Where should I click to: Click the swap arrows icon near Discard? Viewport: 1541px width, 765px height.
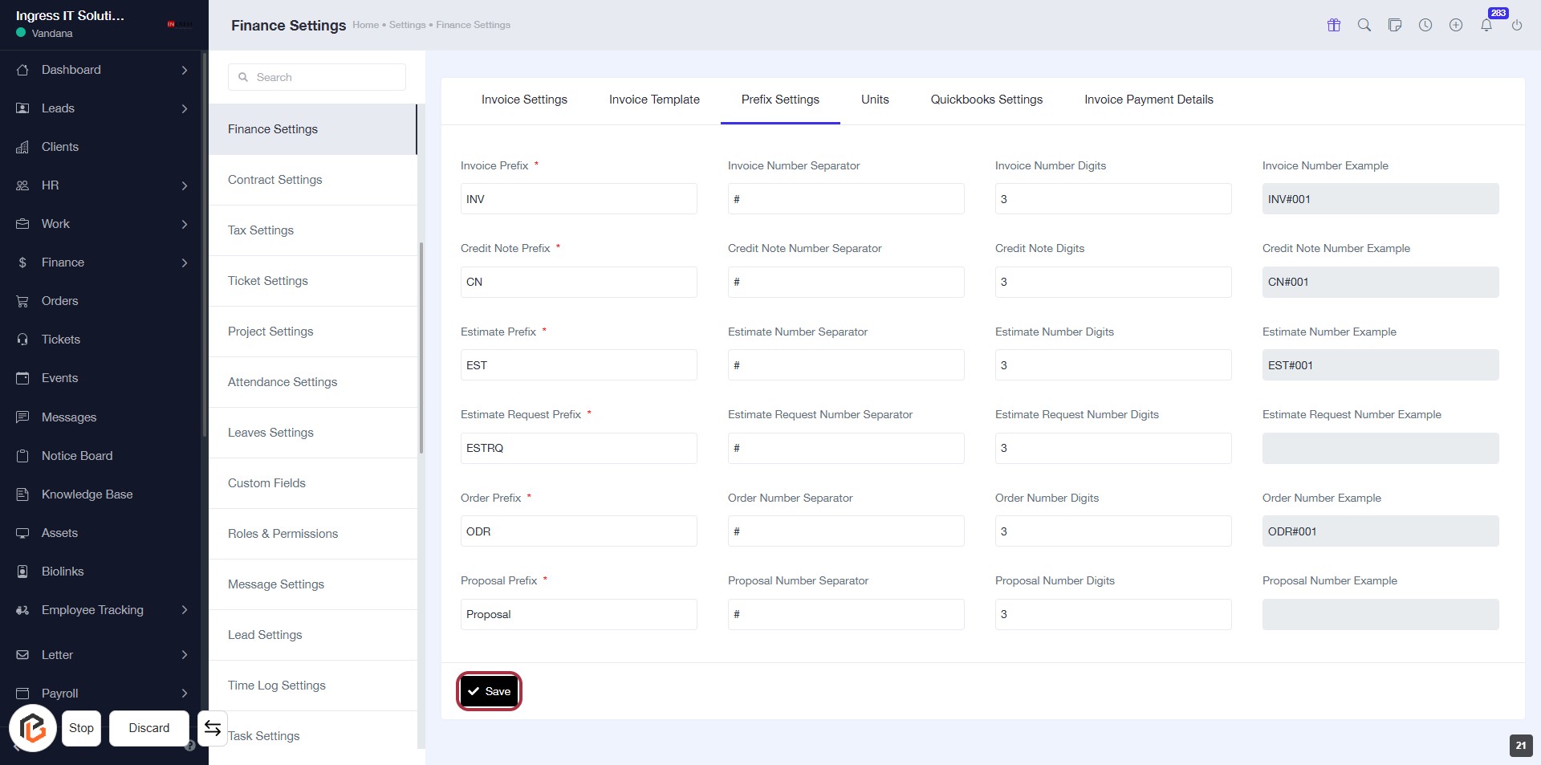213,728
